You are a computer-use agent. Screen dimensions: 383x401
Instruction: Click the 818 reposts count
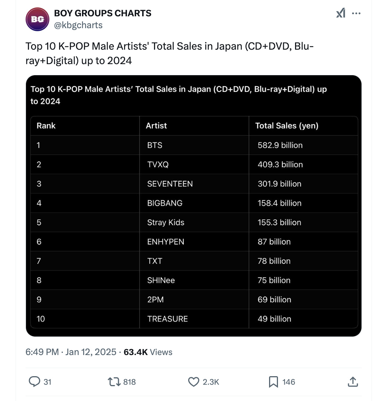pos(129,382)
